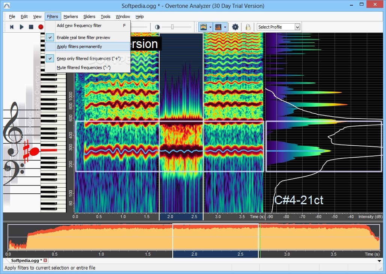Open the spectrogram view dropdown arrow
Screen dimensions: 386x274
tap(211, 27)
